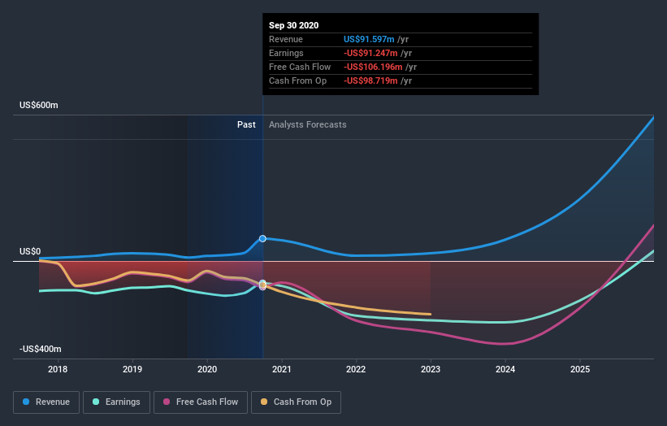Screen dimensions: 667x426
Task: Click the 2019 x-axis label
Action: tap(132, 369)
